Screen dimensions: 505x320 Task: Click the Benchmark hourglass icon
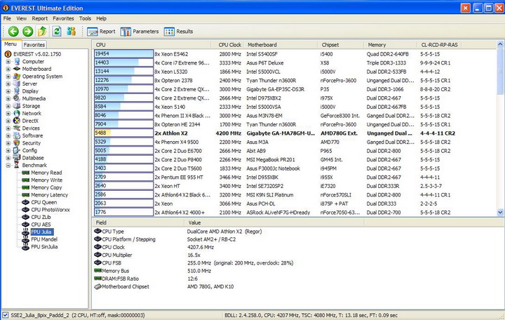17,166
